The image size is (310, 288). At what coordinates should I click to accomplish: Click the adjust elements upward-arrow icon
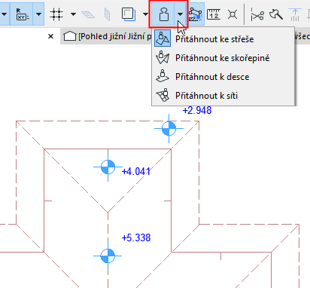295,14
